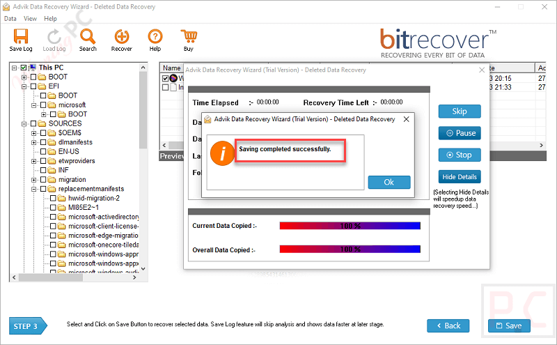
Task: Click the first file's icon in Name list
Action: (173, 78)
